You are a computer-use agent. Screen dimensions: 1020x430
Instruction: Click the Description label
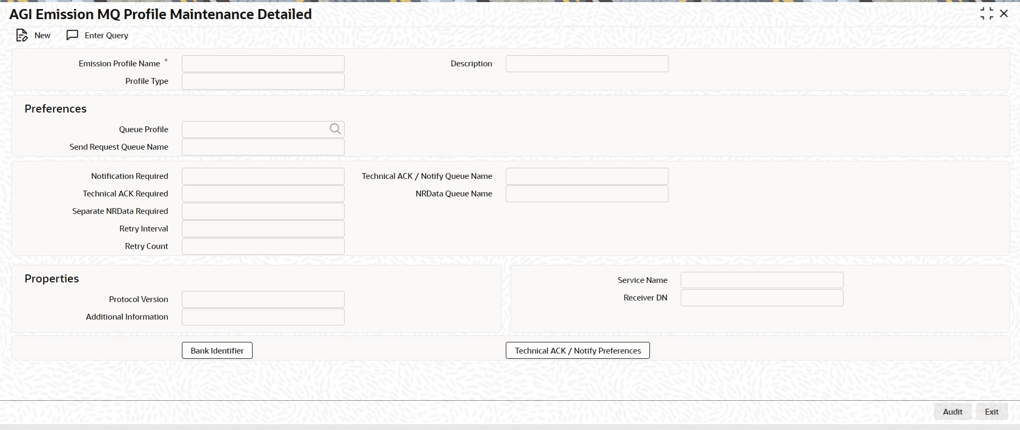471,64
